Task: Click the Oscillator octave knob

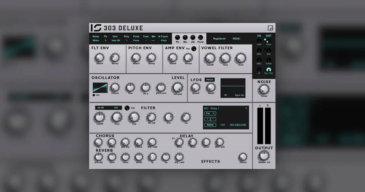Action: coord(115,87)
